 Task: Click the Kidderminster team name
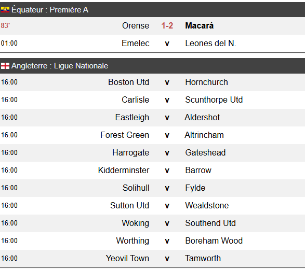(x=124, y=170)
